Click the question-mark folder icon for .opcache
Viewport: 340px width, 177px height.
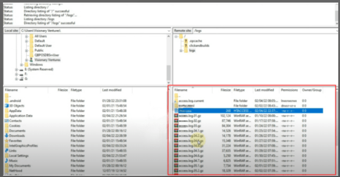point(186,41)
